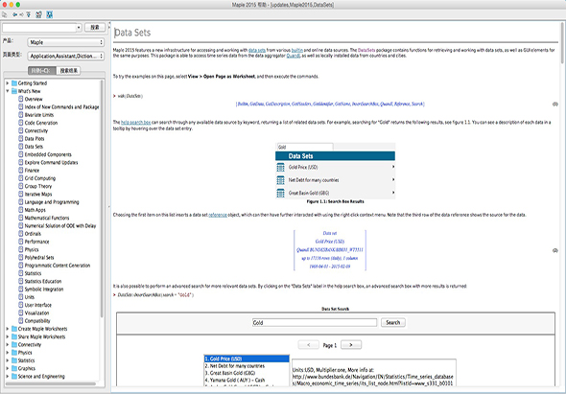The image size is (566, 394).
Task: Click the page icon at toolbar's left end
Action: coord(5,14)
